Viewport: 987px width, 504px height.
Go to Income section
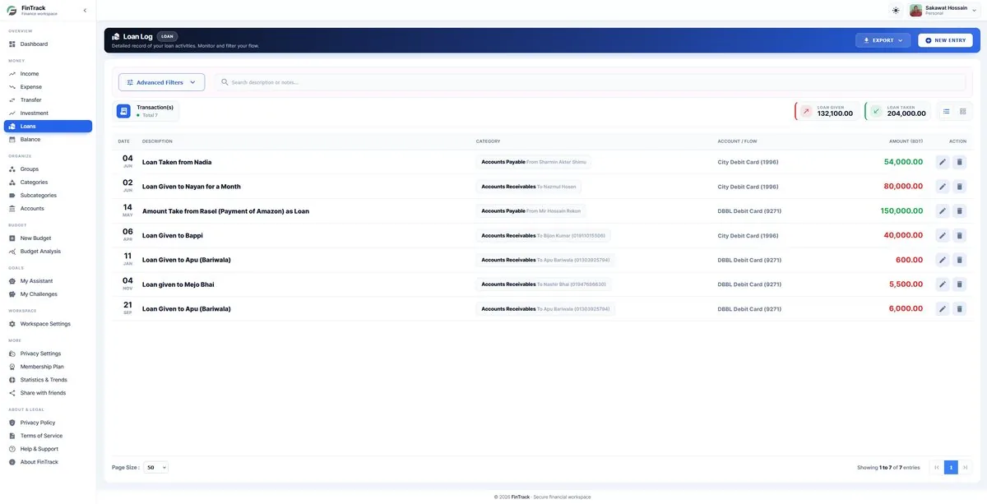48,73
